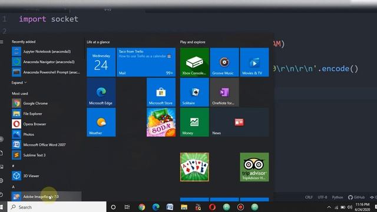Viewport: 377px width, 212px height.
Task: Click the 'A' letter group header
Action: 13,187
